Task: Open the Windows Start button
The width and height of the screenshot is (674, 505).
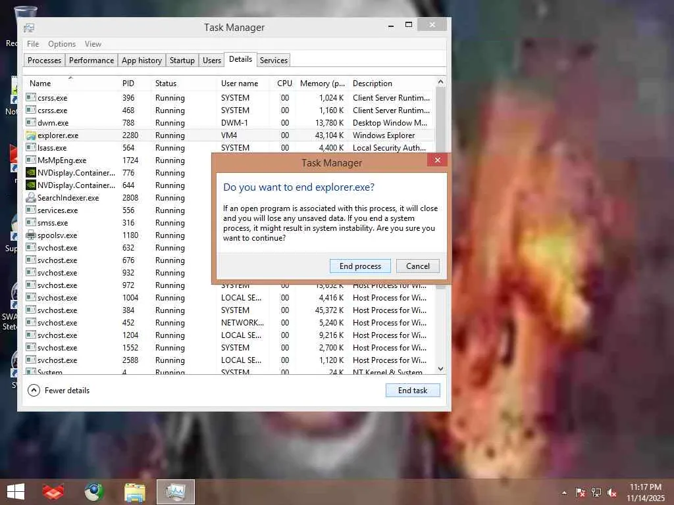Action: point(16,492)
